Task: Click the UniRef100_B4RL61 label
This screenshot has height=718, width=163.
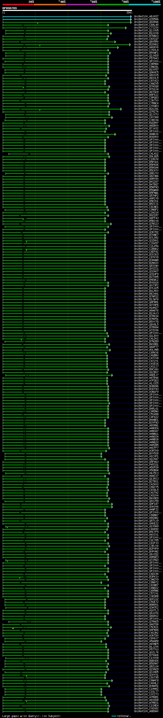Action: 146,409
